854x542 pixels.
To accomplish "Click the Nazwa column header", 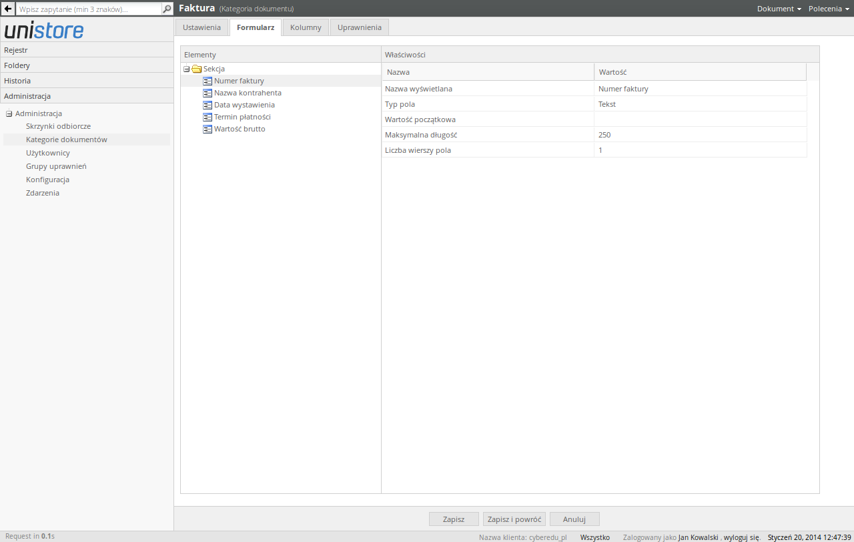I will point(488,72).
